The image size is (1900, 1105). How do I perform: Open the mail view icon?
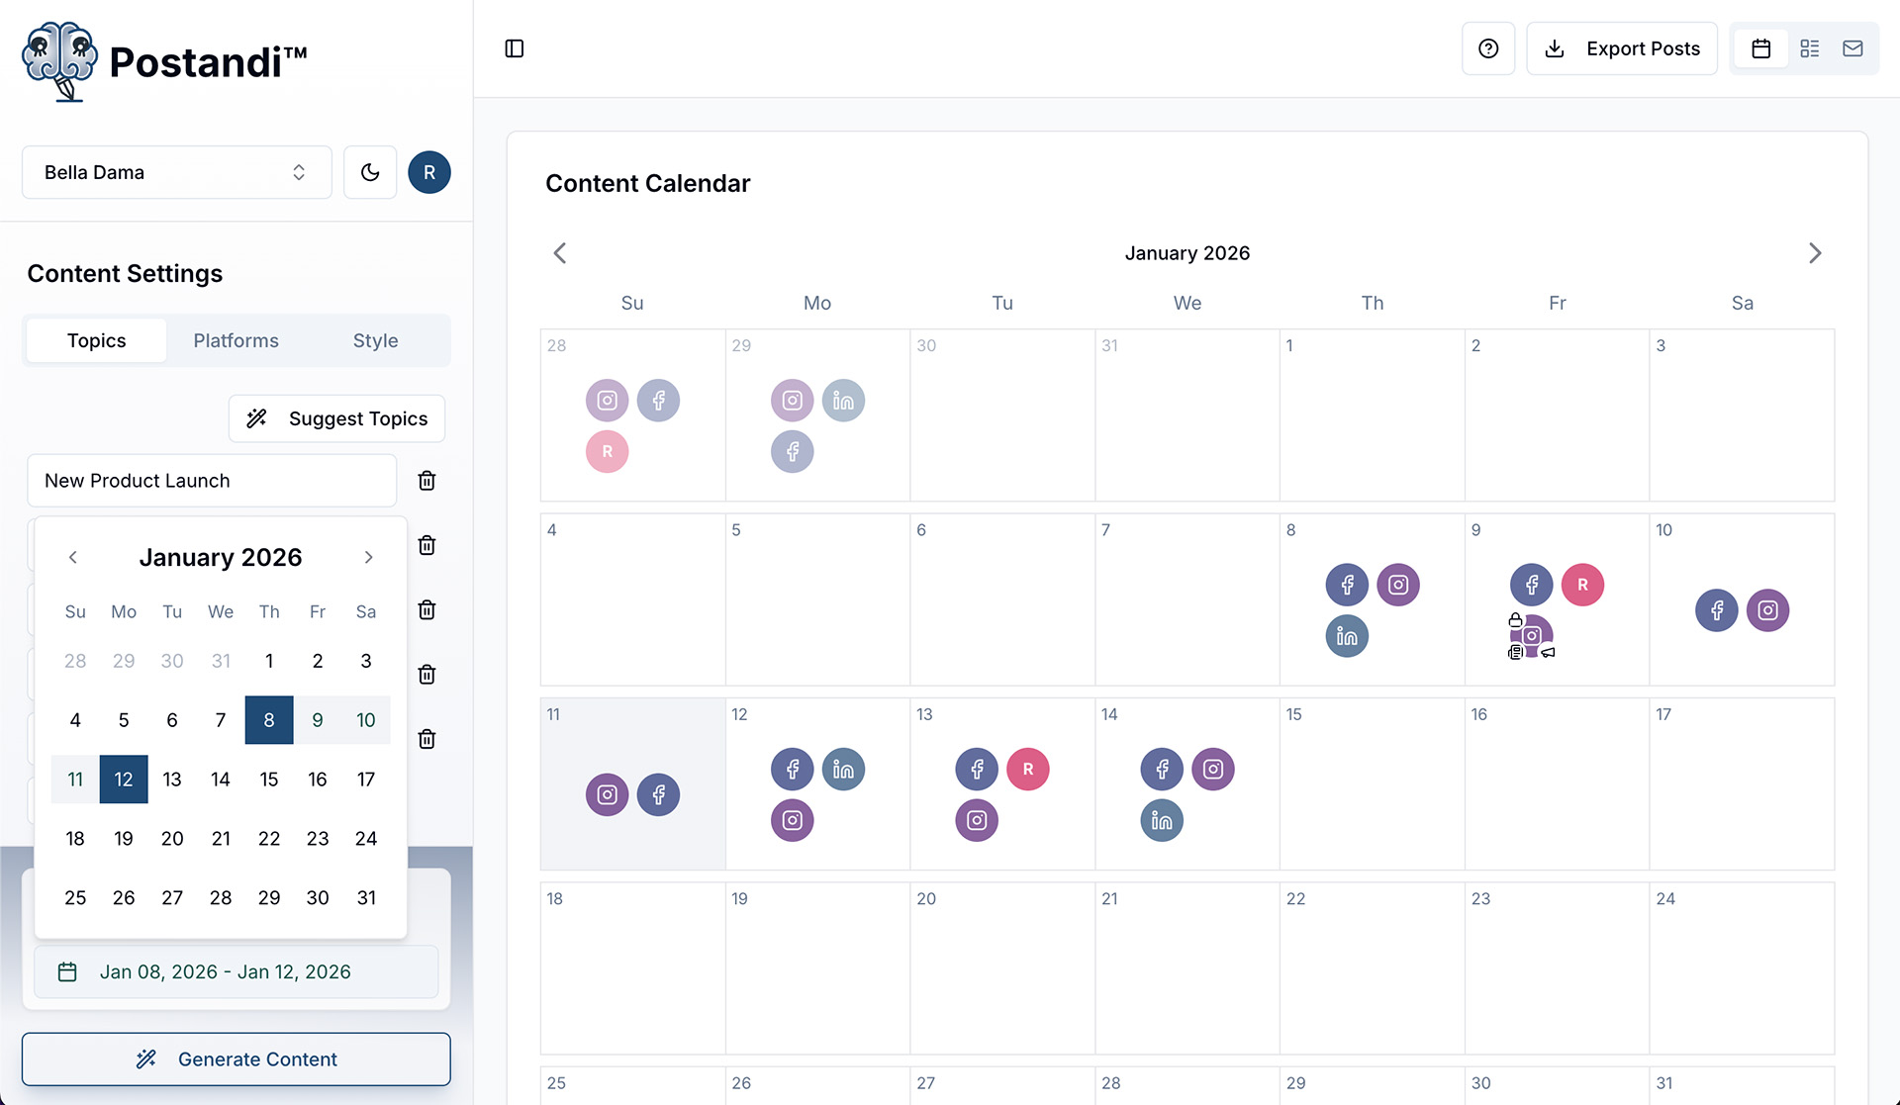tap(1852, 48)
